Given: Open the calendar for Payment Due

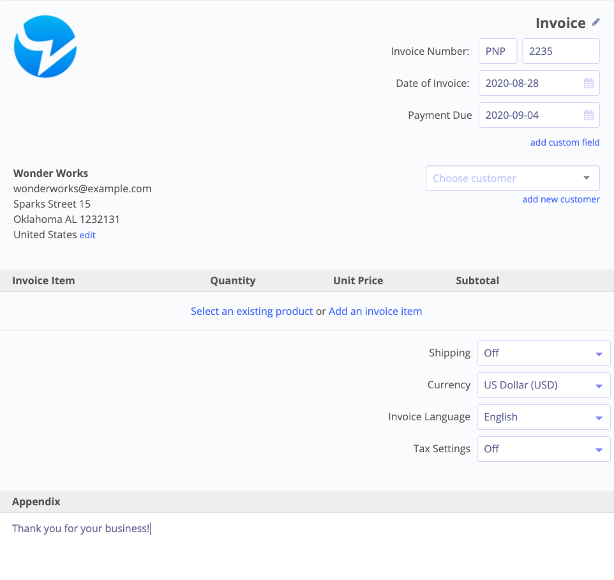Looking at the screenshot, I should [x=590, y=115].
